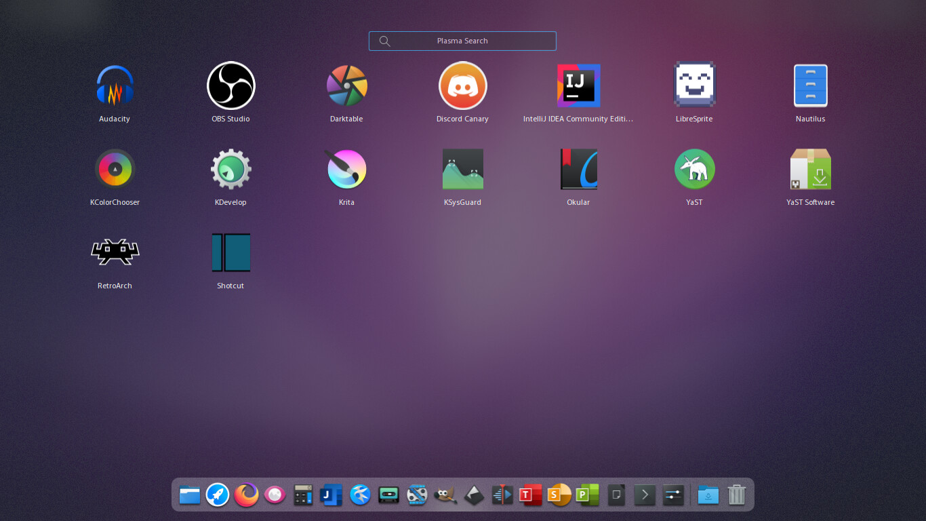Viewport: 926px width, 521px height.
Task: Open GIMP from the dock
Action: click(445, 495)
